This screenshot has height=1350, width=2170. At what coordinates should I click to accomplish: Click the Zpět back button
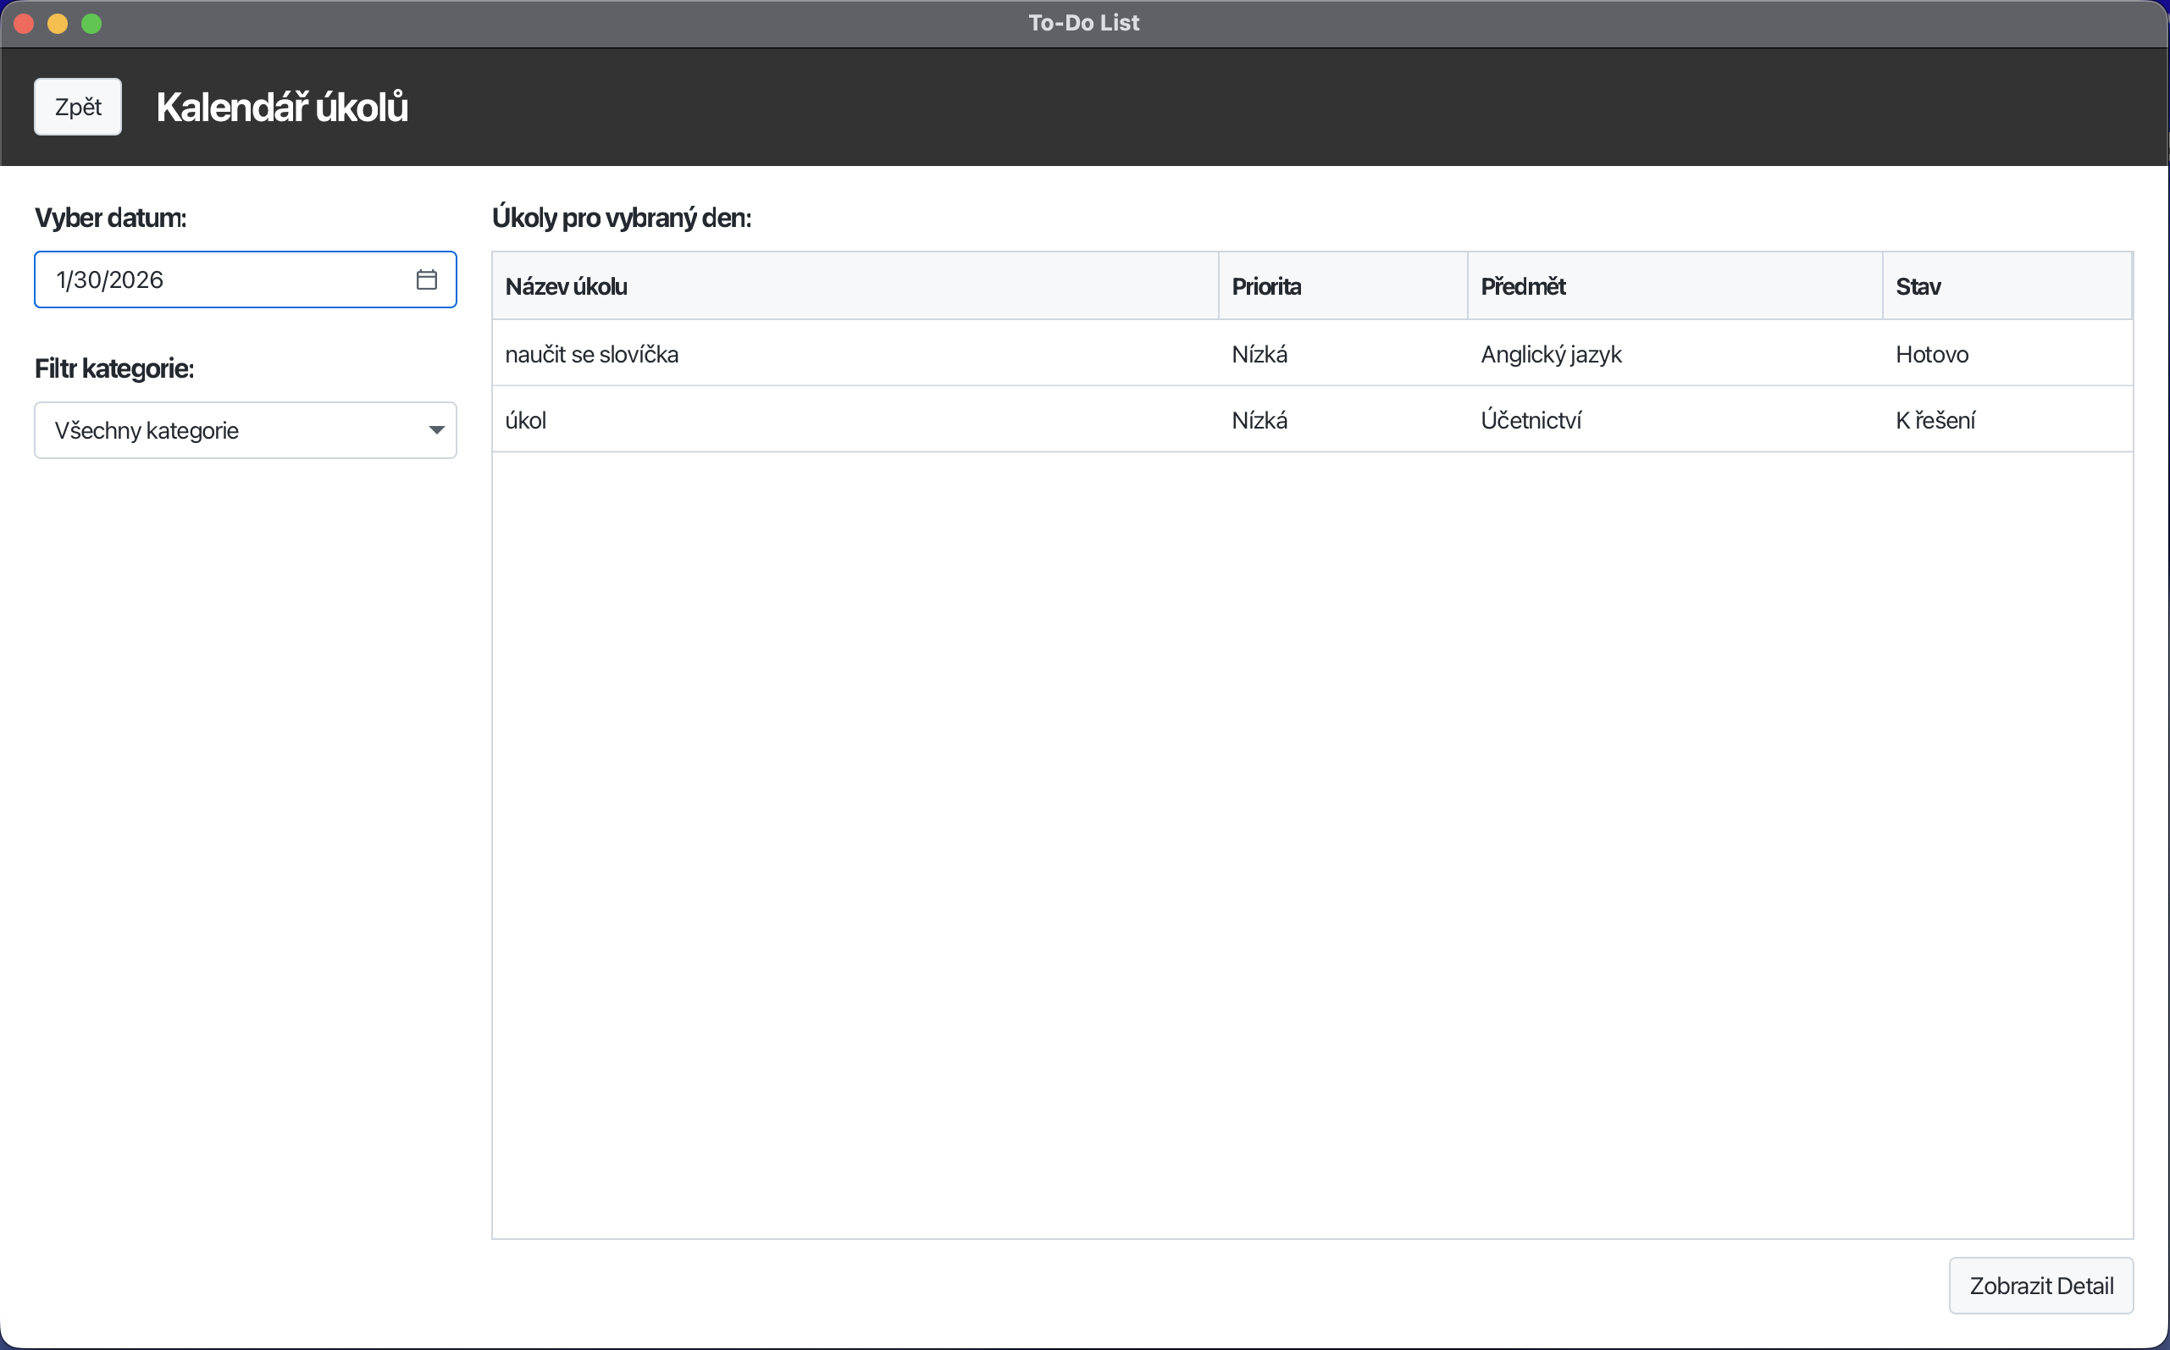pyautogui.click(x=78, y=108)
